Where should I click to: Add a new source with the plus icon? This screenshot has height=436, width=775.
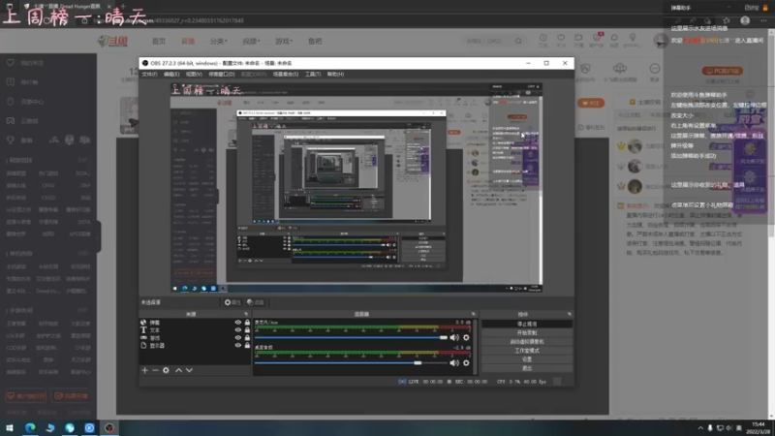(x=144, y=370)
